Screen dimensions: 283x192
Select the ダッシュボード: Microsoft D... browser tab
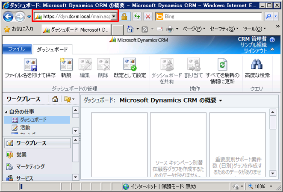point(76,30)
